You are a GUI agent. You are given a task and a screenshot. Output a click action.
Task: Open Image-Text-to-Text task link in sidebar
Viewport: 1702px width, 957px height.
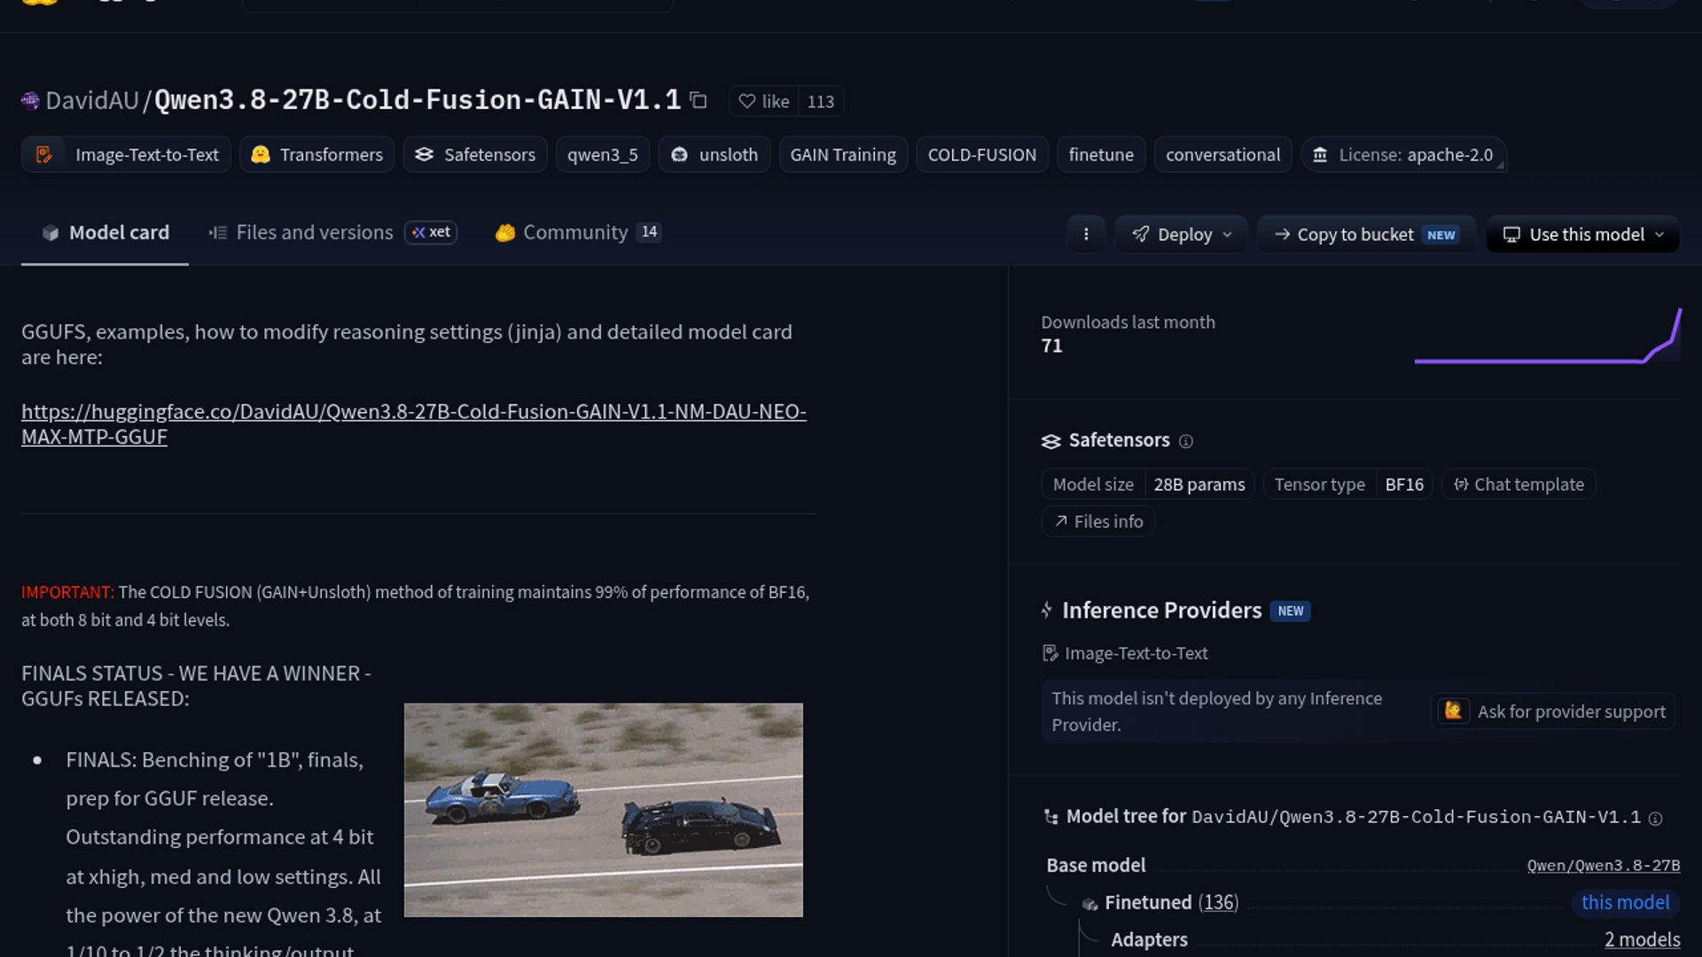click(x=1126, y=654)
